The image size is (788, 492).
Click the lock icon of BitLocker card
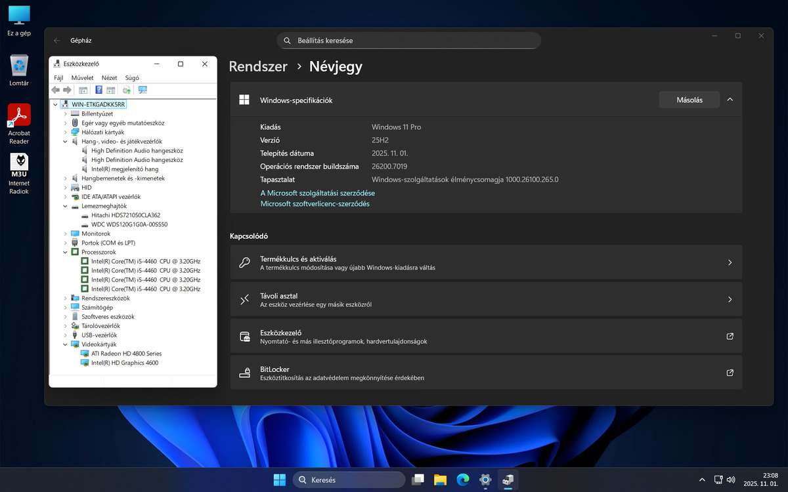coord(244,373)
